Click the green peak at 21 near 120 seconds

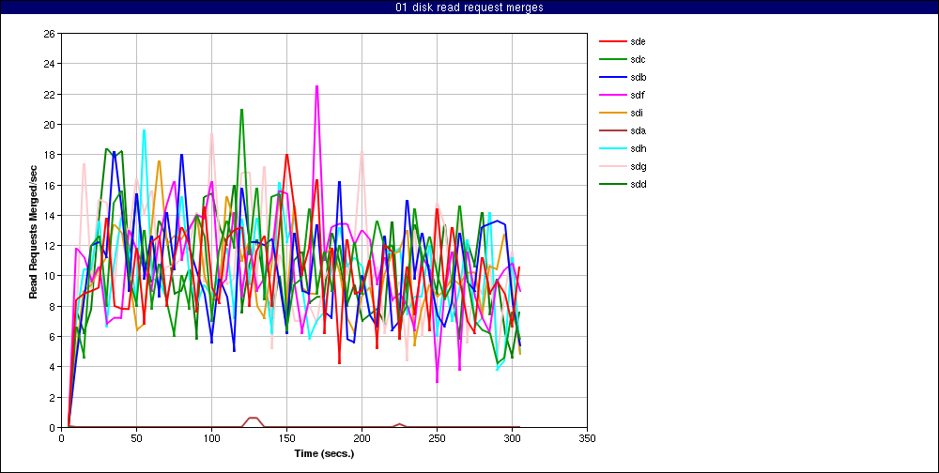click(x=241, y=110)
